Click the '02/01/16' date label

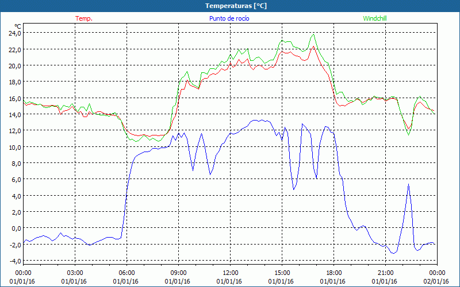(x=436, y=281)
